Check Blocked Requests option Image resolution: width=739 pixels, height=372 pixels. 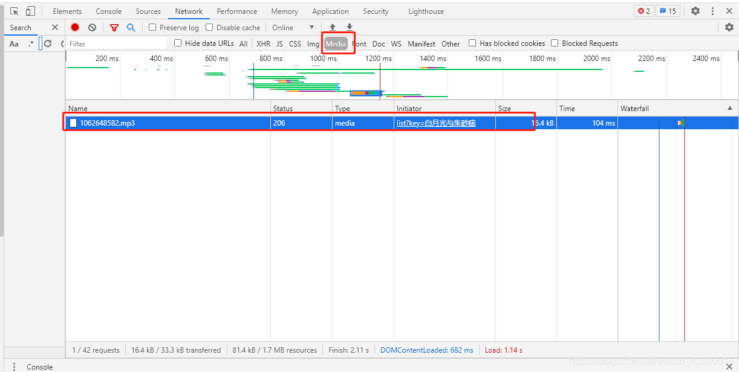(555, 43)
